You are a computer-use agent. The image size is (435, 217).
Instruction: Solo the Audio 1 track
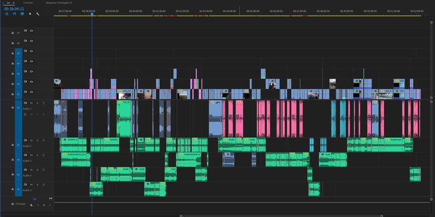click(x=37, y=103)
